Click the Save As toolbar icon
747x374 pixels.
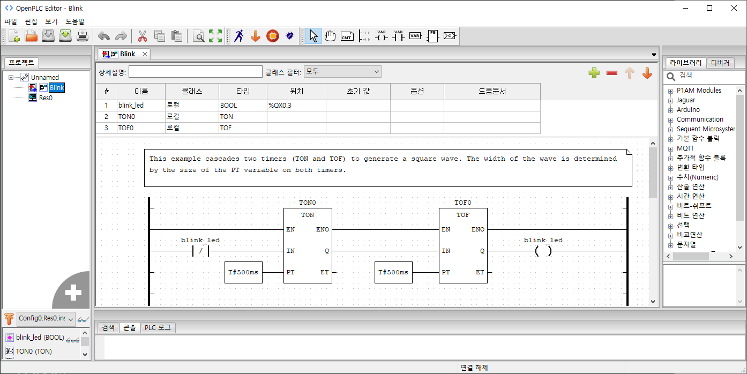coord(65,36)
